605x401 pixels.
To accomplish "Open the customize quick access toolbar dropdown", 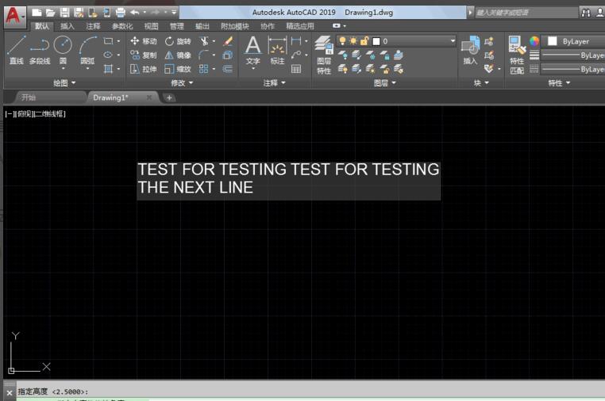I will click(174, 13).
